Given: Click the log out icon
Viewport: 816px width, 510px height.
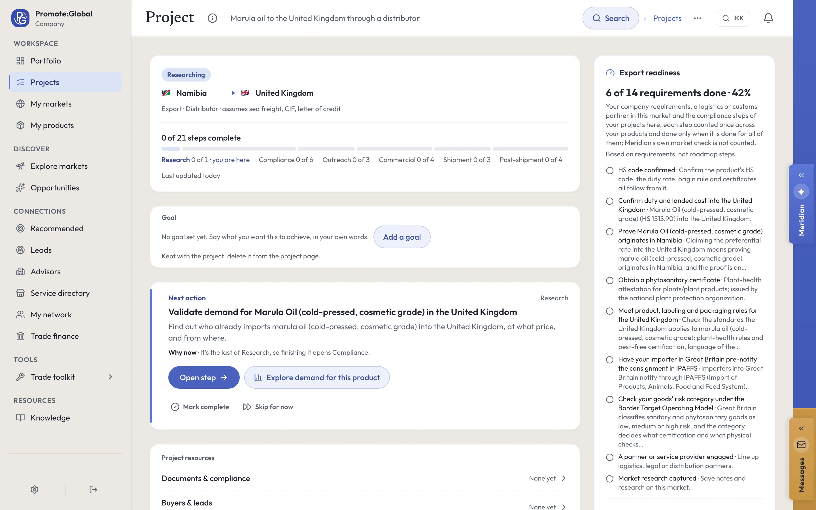Looking at the screenshot, I should (93, 489).
